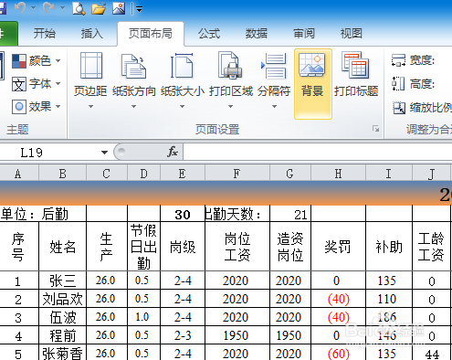The image size is (452, 360).
Task: Switch to the 插入 tab
Action: (x=91, y=33)
